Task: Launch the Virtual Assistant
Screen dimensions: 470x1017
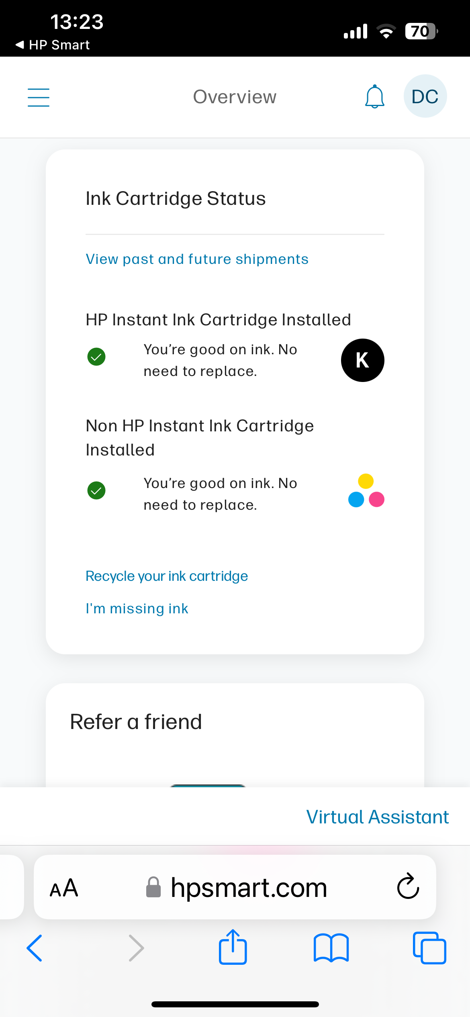Action: pos(377,817)
